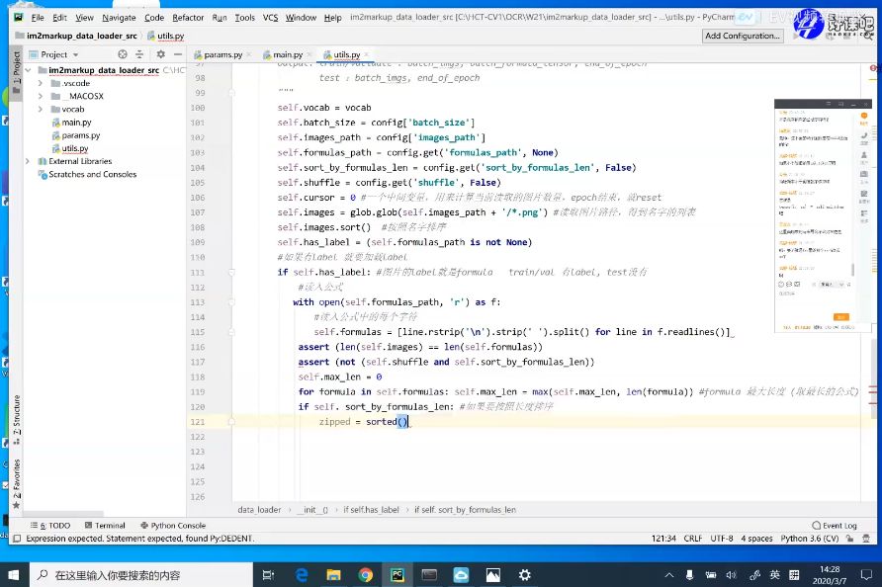Select Python 3.6 (CV) interpreter in status bar
Viewport: 882px width, 587px height.
(x=810, y=538)
